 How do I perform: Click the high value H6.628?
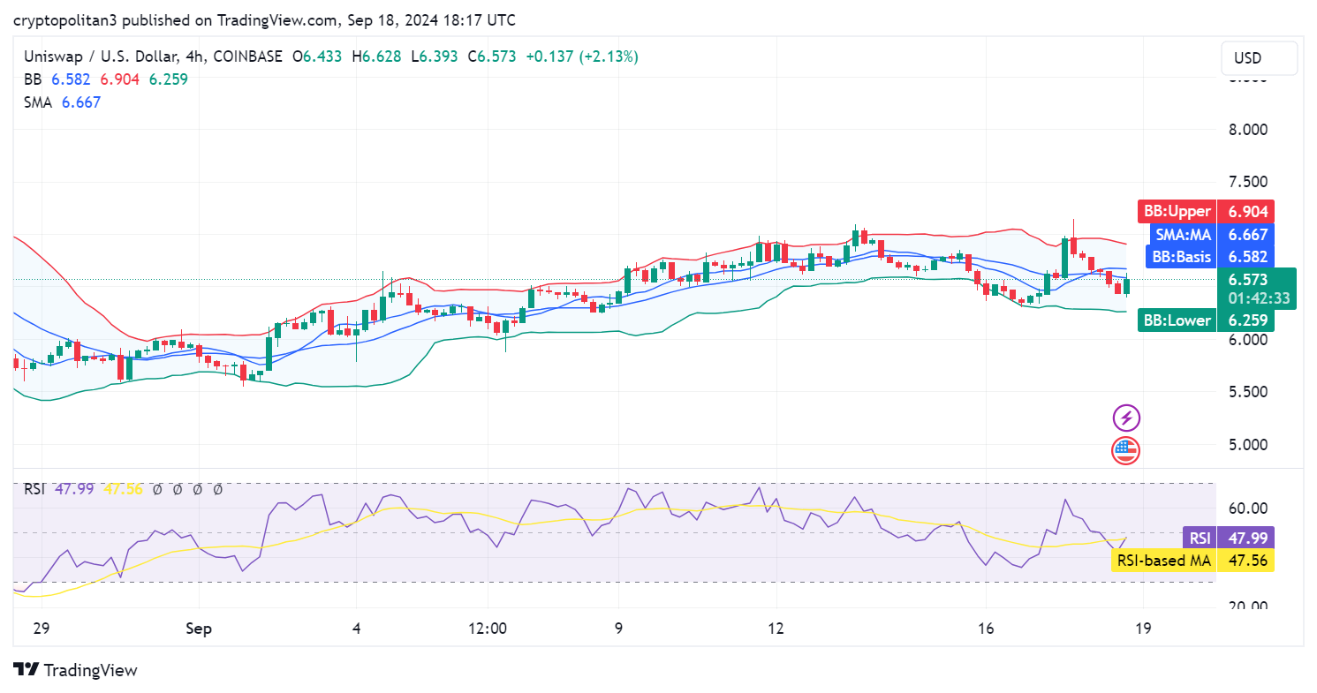pyautogui.click(x=376, y=56)
